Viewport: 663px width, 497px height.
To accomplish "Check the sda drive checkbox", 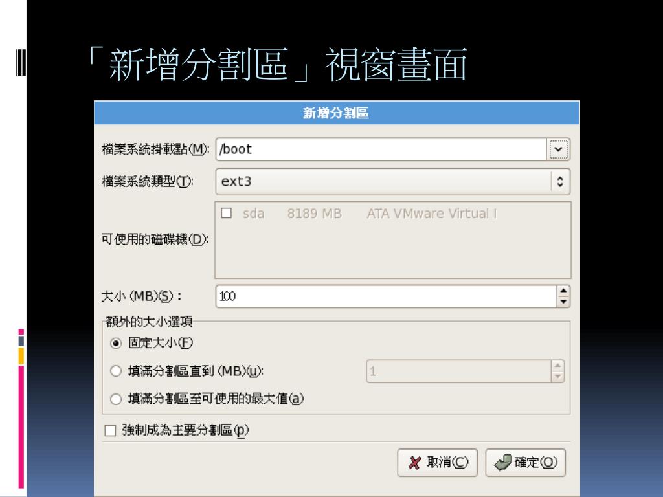I will [226, 213].
